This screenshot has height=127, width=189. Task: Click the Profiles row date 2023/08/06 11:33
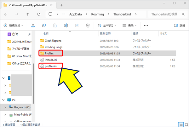[110, 54]
